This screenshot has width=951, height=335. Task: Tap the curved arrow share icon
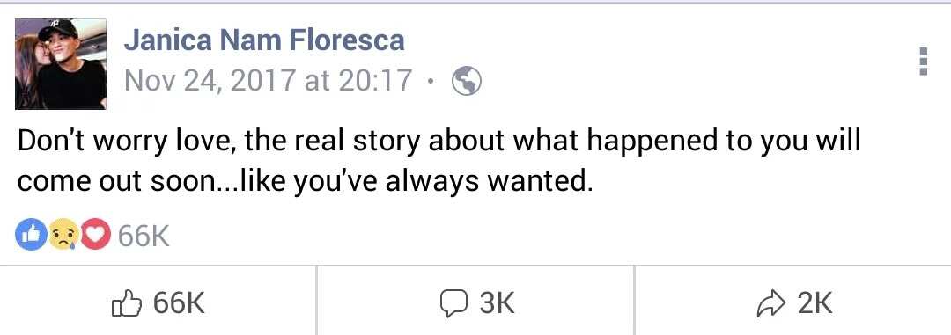(x=773, y=302)
